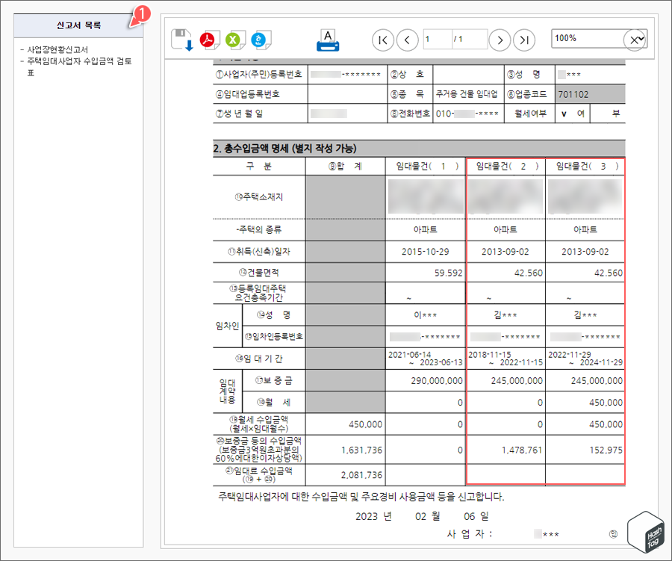Viewport: 672px width, 561px height.
Task: Export report as PDF
Action: click(x=209, y=40)
